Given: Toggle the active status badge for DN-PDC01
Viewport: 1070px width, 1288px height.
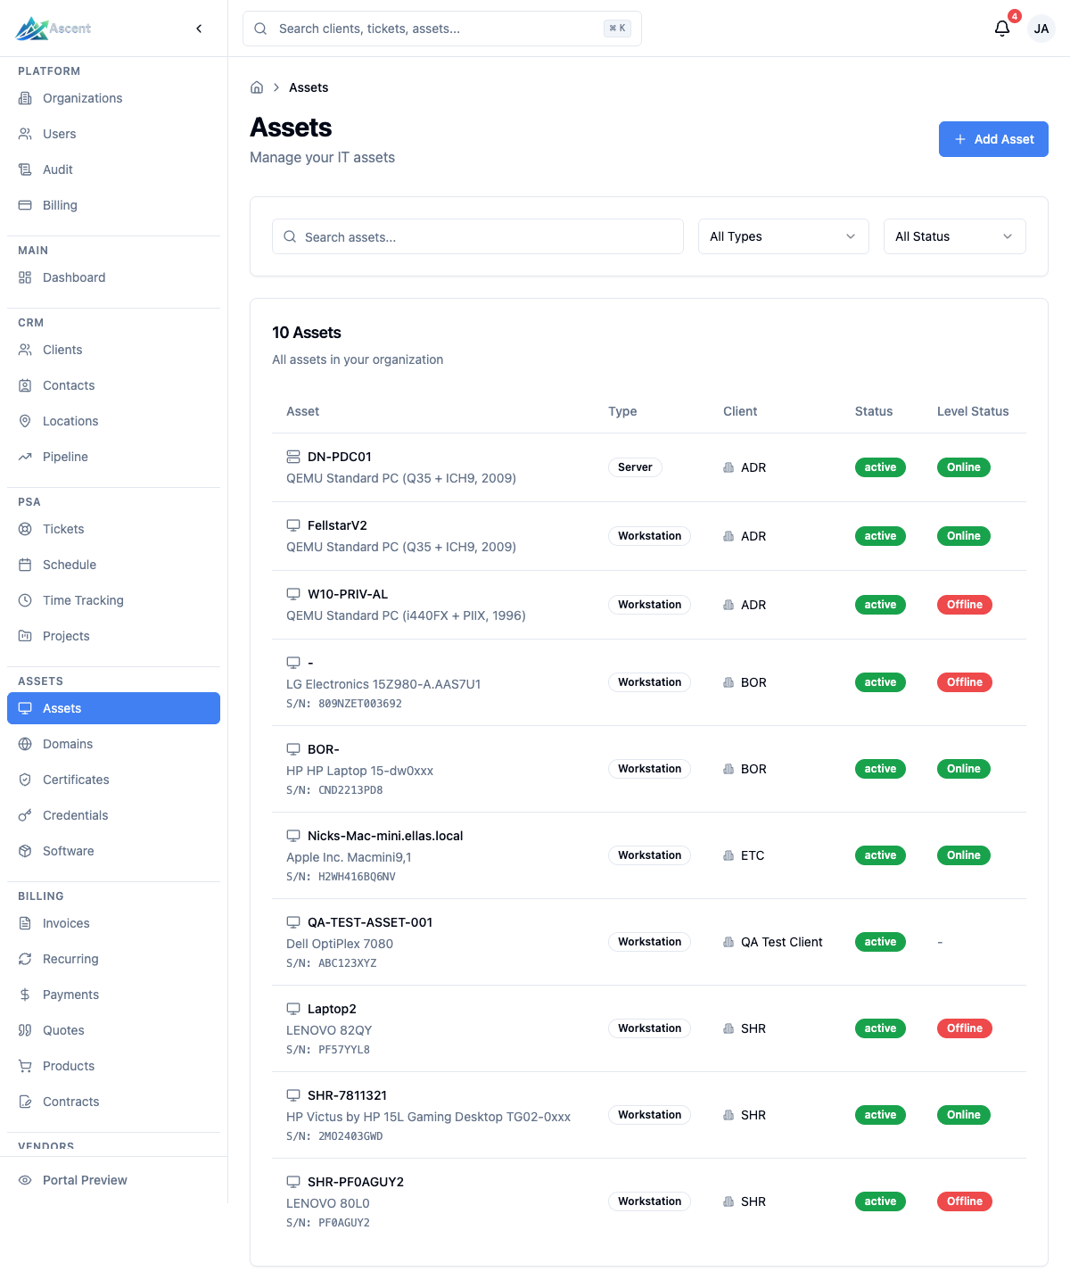Looking at the screenshot, I should 879,466.
